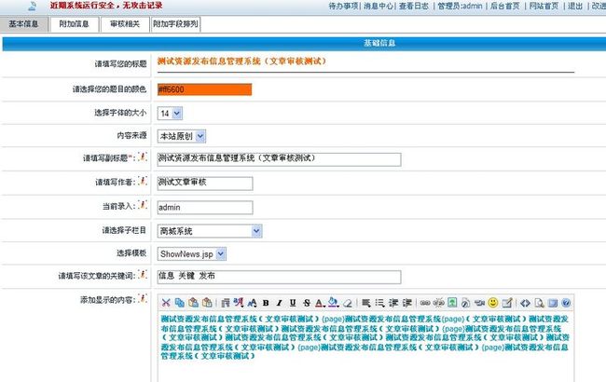Click the orange article title input field

365,61
